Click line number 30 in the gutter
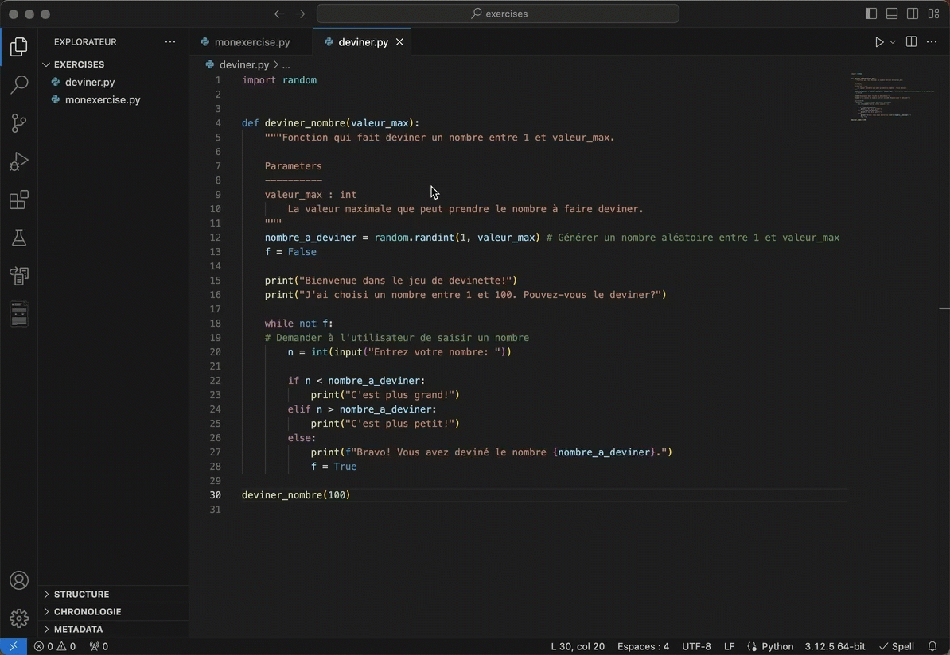Screen dimensions: 950x655 (215, 495)
